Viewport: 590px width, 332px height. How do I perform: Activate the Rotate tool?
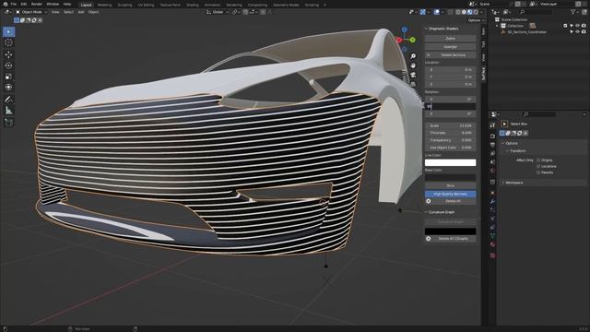[x=8, y=65]
